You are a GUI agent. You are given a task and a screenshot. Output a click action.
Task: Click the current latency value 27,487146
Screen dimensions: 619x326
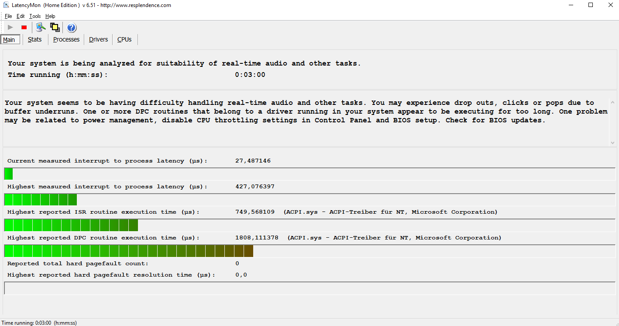(x=253, y=161)
